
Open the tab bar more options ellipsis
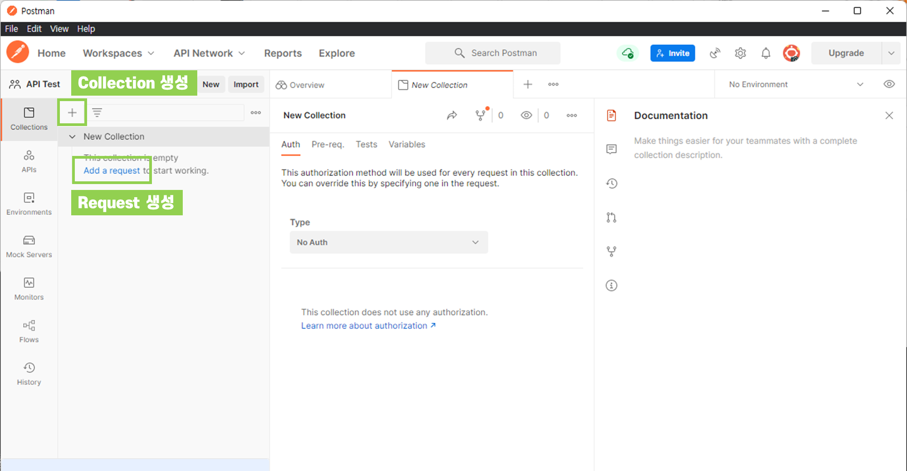click(553, 84)
